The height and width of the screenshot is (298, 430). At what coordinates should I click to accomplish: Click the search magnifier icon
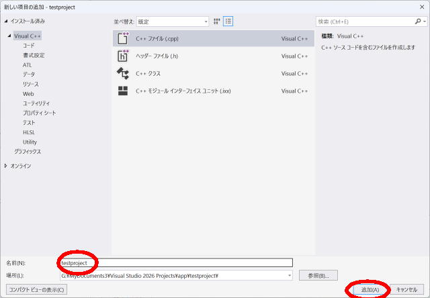coord(417,21)
